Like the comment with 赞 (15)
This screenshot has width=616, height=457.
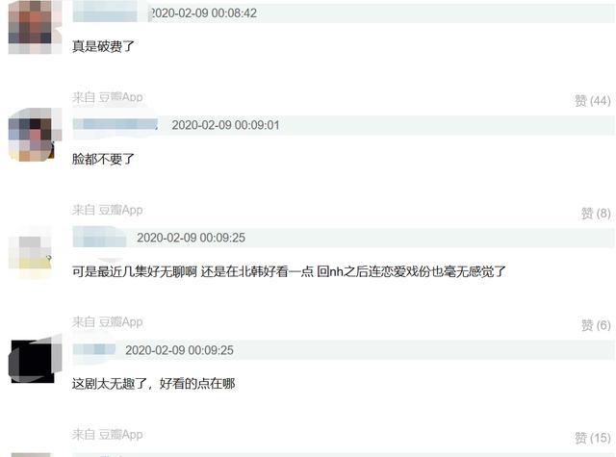tap(593, 438)
